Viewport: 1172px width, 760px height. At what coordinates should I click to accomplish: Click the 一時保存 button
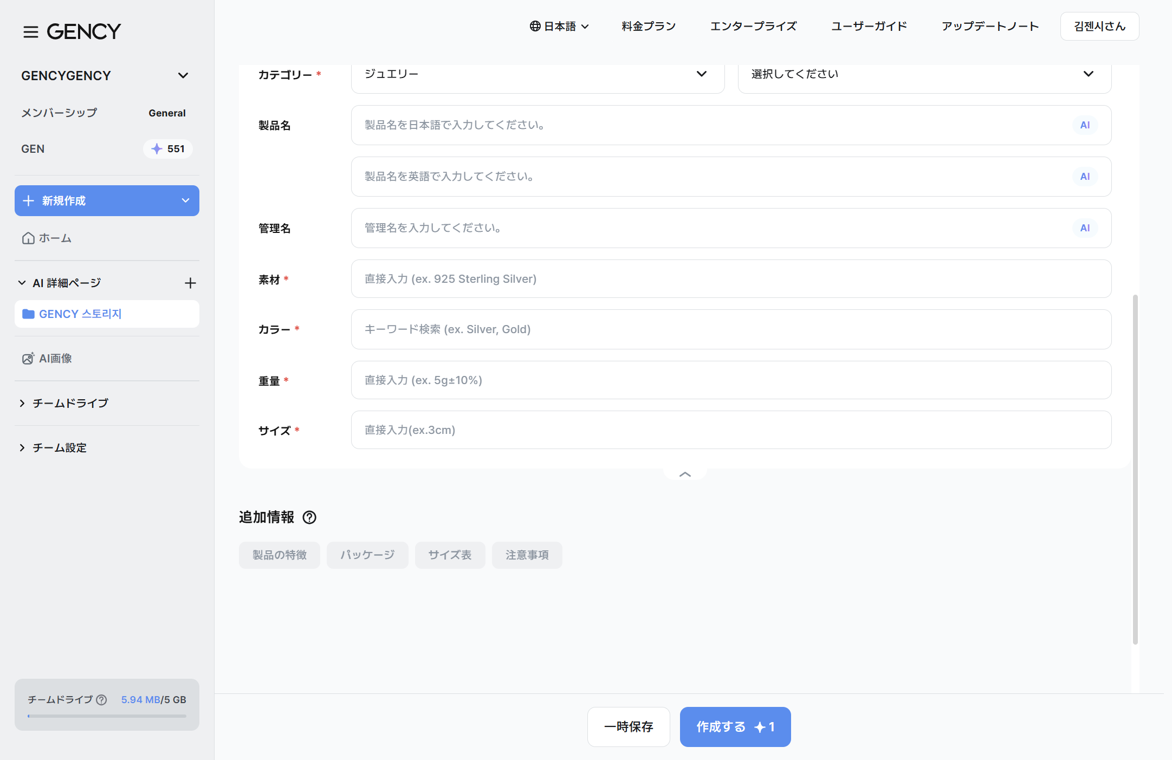(629, 727)
